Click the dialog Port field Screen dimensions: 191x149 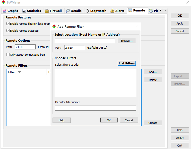74,48
